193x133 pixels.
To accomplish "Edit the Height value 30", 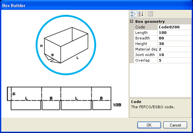I will tap(174, 44).
